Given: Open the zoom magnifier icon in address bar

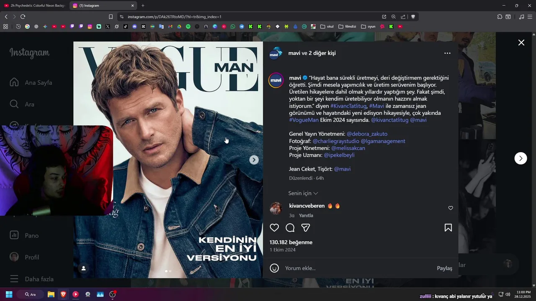Looking at the screenshot, I should (393, 17).
